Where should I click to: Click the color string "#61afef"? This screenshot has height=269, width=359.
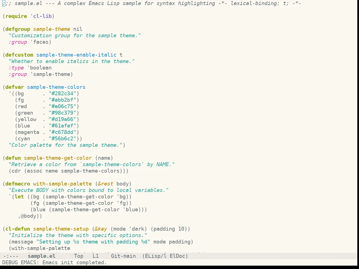62,126
